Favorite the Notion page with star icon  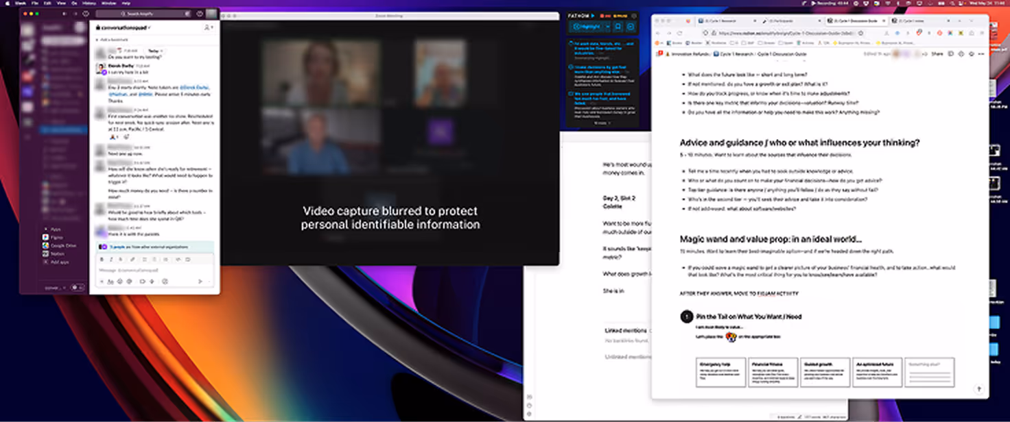971,54
